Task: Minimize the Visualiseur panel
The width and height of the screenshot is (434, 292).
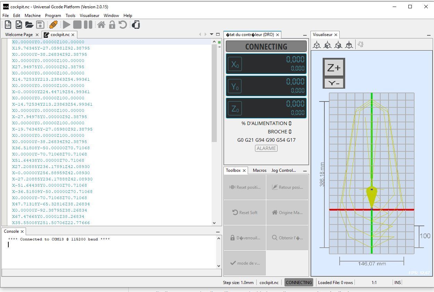Action: click(x=428, y=35)
